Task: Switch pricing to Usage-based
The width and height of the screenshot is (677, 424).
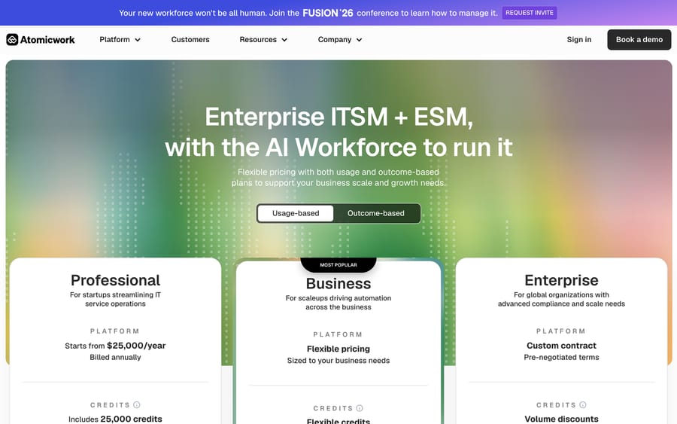Action: (x=296, y=213)
